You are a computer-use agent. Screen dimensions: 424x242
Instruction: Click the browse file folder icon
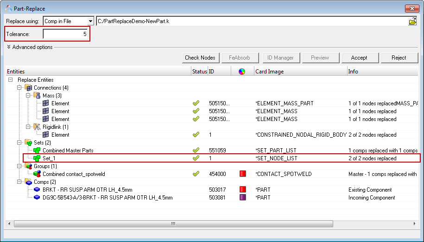point(412,21)
